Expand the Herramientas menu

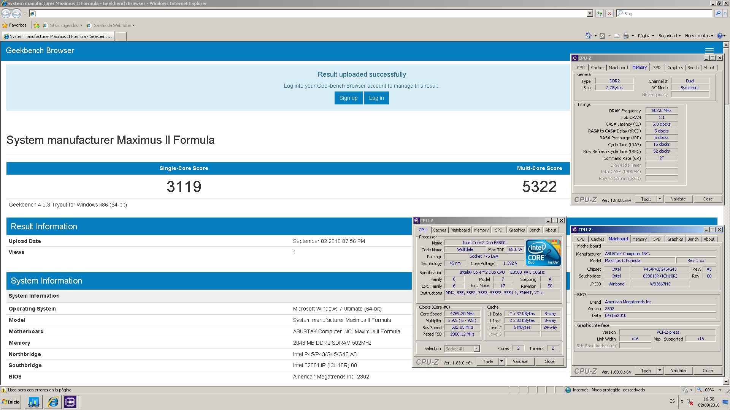[699, 36]
